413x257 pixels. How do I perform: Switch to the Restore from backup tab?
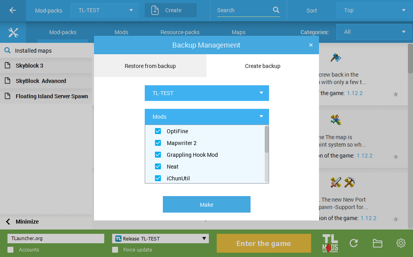150,66
